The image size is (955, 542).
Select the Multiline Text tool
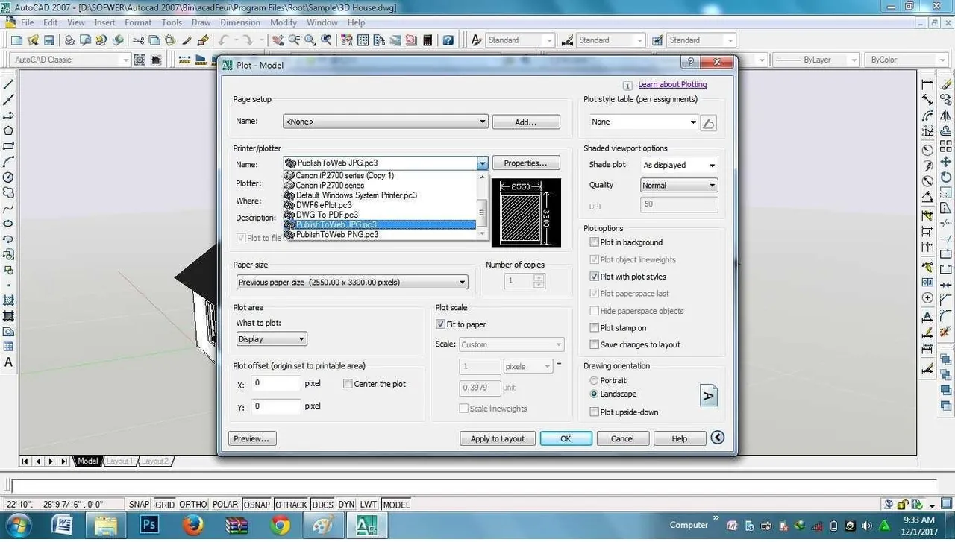coord(9,362)
